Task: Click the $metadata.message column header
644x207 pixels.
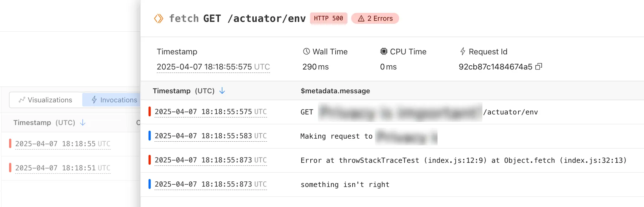Action: [335, 91]
